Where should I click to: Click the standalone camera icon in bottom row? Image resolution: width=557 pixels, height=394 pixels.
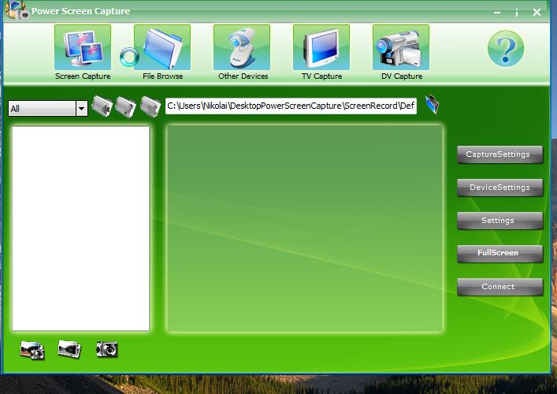pyautogui.click(x=107, y=350)
